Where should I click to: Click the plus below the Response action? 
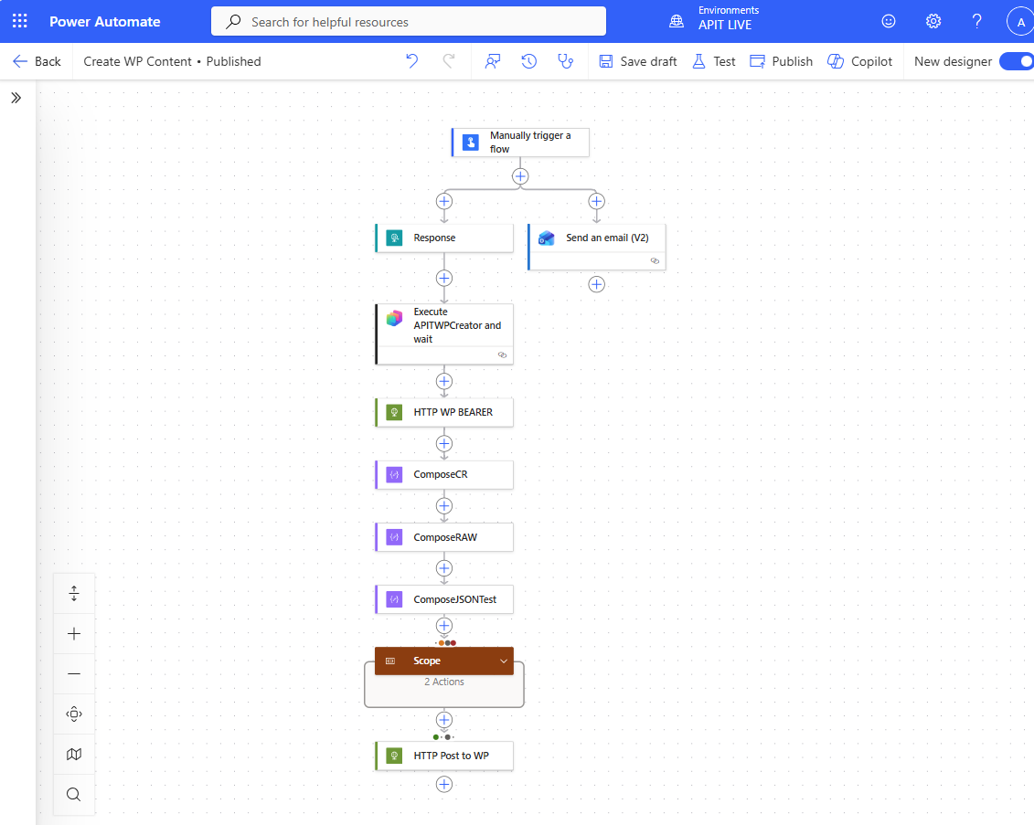point(443,278)
